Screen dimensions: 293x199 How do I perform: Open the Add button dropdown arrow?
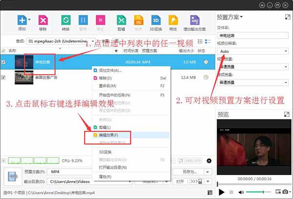pyautogui.click(x=29, y=19)
